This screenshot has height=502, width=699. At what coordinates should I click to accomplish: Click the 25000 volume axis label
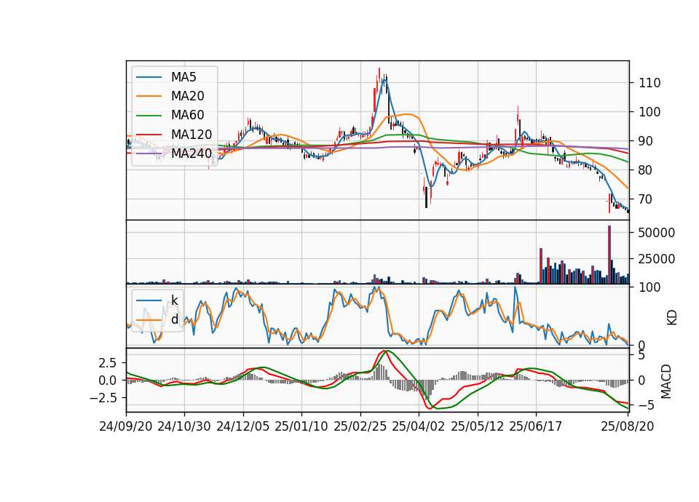[657, 259]
